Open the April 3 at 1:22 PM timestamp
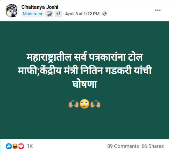This screenshot has height=153, width=169. (x=82, y=14)
